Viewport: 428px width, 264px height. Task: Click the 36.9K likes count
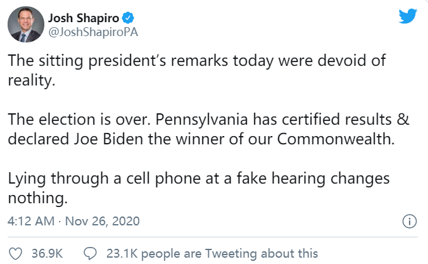pos(47,253)
